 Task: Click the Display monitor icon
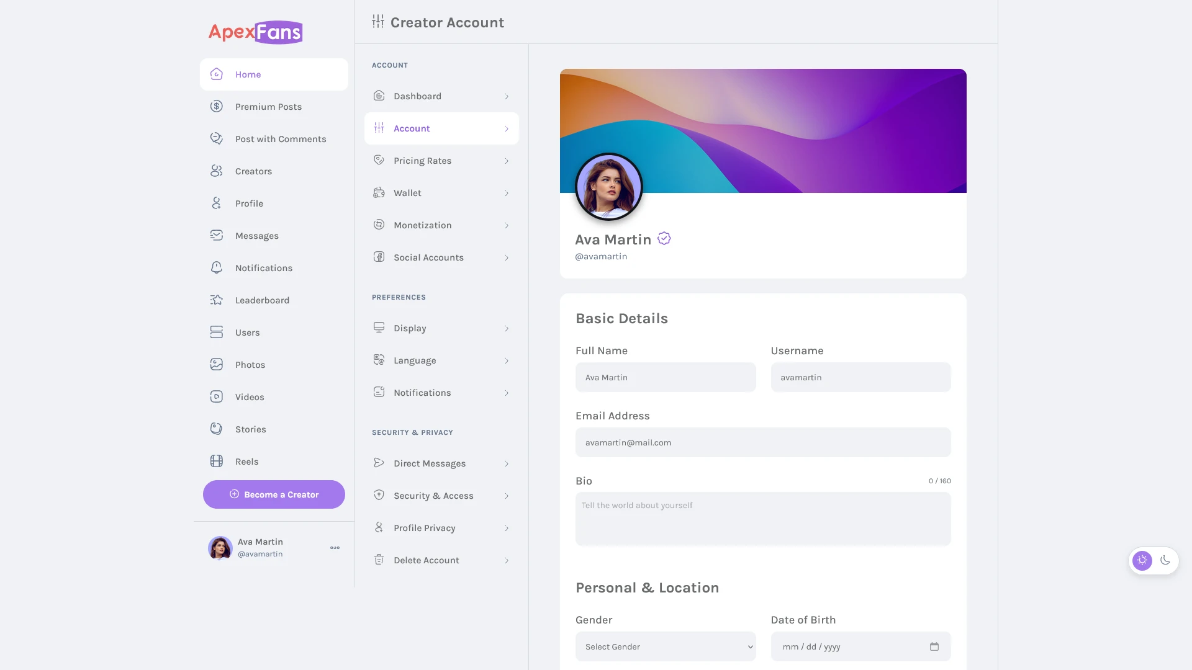[x=379, y=328]
